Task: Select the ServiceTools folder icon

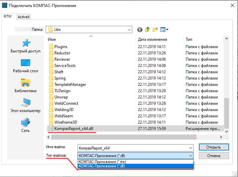Action: 51,66
